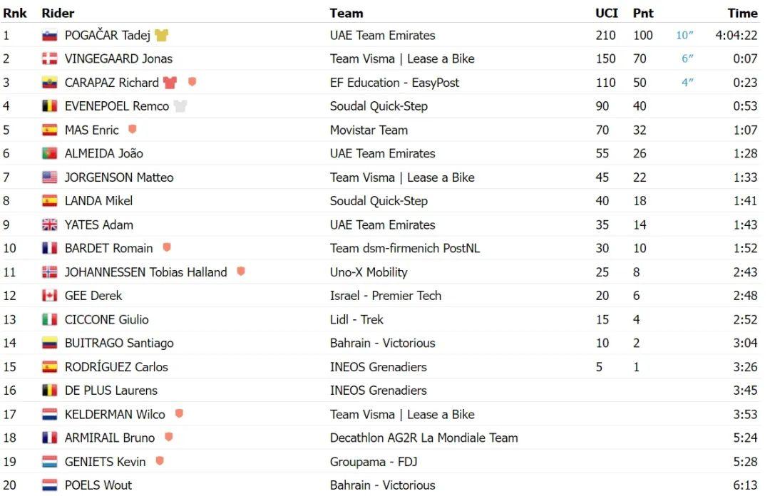
Task: Open UAE Team Emirates link in Pogačar's row
Action: click(x=382, y=35)
